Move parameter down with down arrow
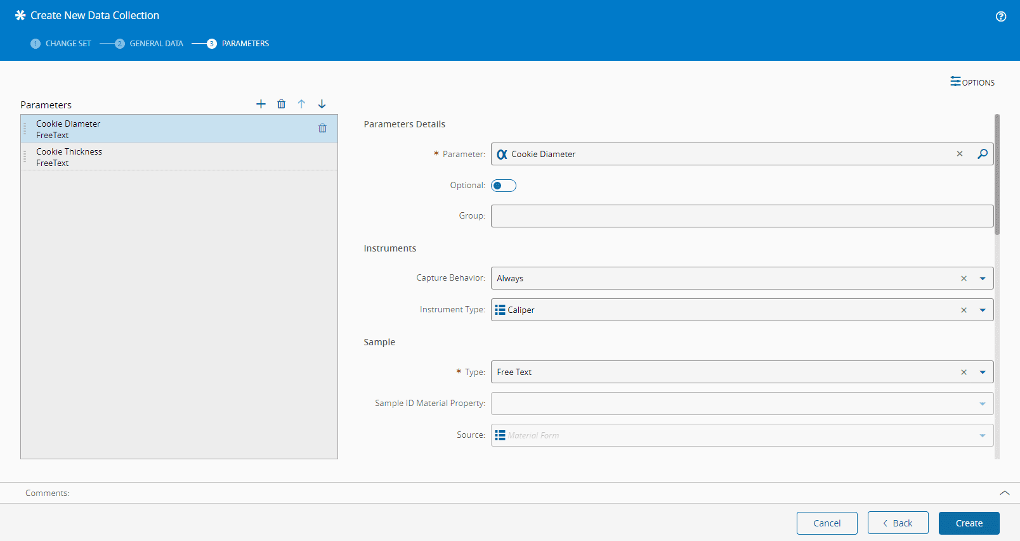This screenshot has height=541, width=1020. pos(322,104)
